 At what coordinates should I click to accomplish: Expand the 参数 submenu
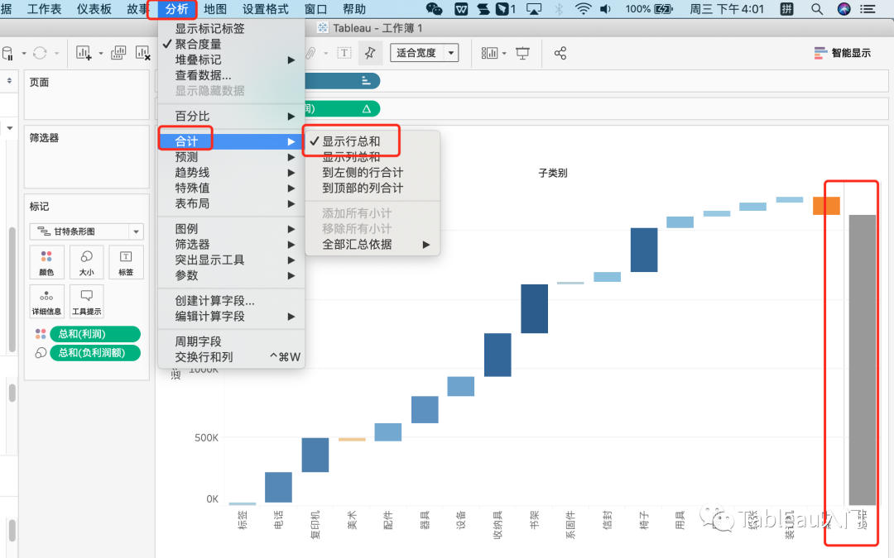point(232,275)
